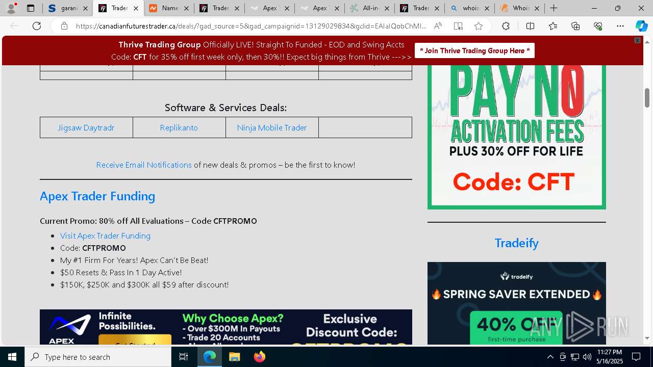Click the scrollbar down arrow
This screenshot has width=653, height=367.
point(647,338)
